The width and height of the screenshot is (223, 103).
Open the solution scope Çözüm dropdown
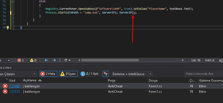tap(18, 74)
